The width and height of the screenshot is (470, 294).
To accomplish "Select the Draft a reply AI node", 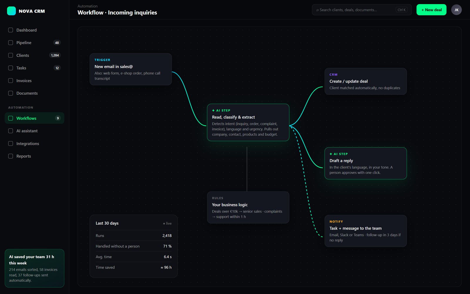I will (x=366, y=163).
